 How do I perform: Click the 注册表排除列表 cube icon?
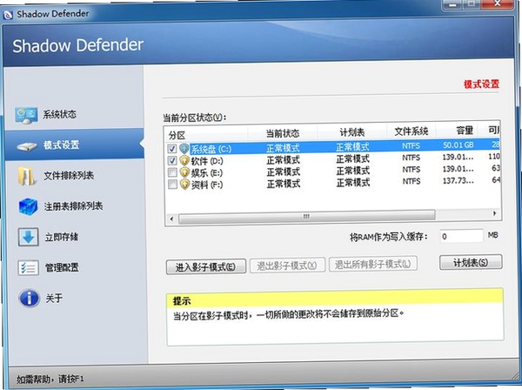(x=28, y=206)
